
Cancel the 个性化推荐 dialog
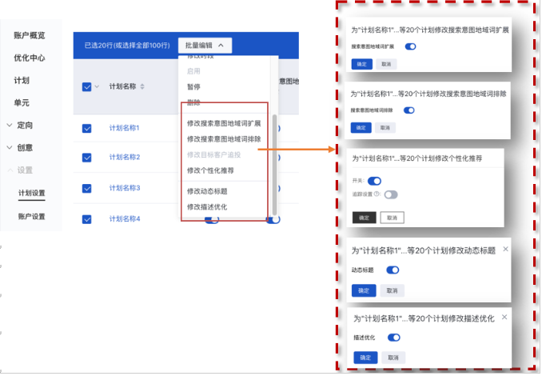pyautogui.click(x=392, y=218)
